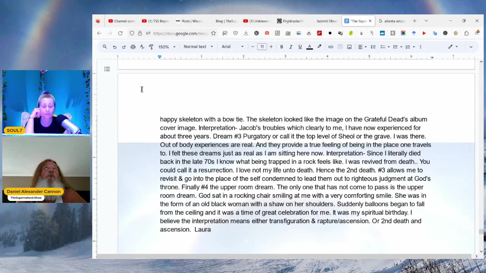Collapse the Docs menus with chevron
The height and width of the screenshot is (273, 486).
[471, 47]
